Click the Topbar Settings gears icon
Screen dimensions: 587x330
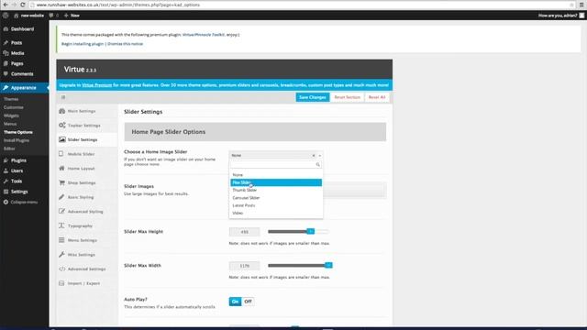click(62, 126)
